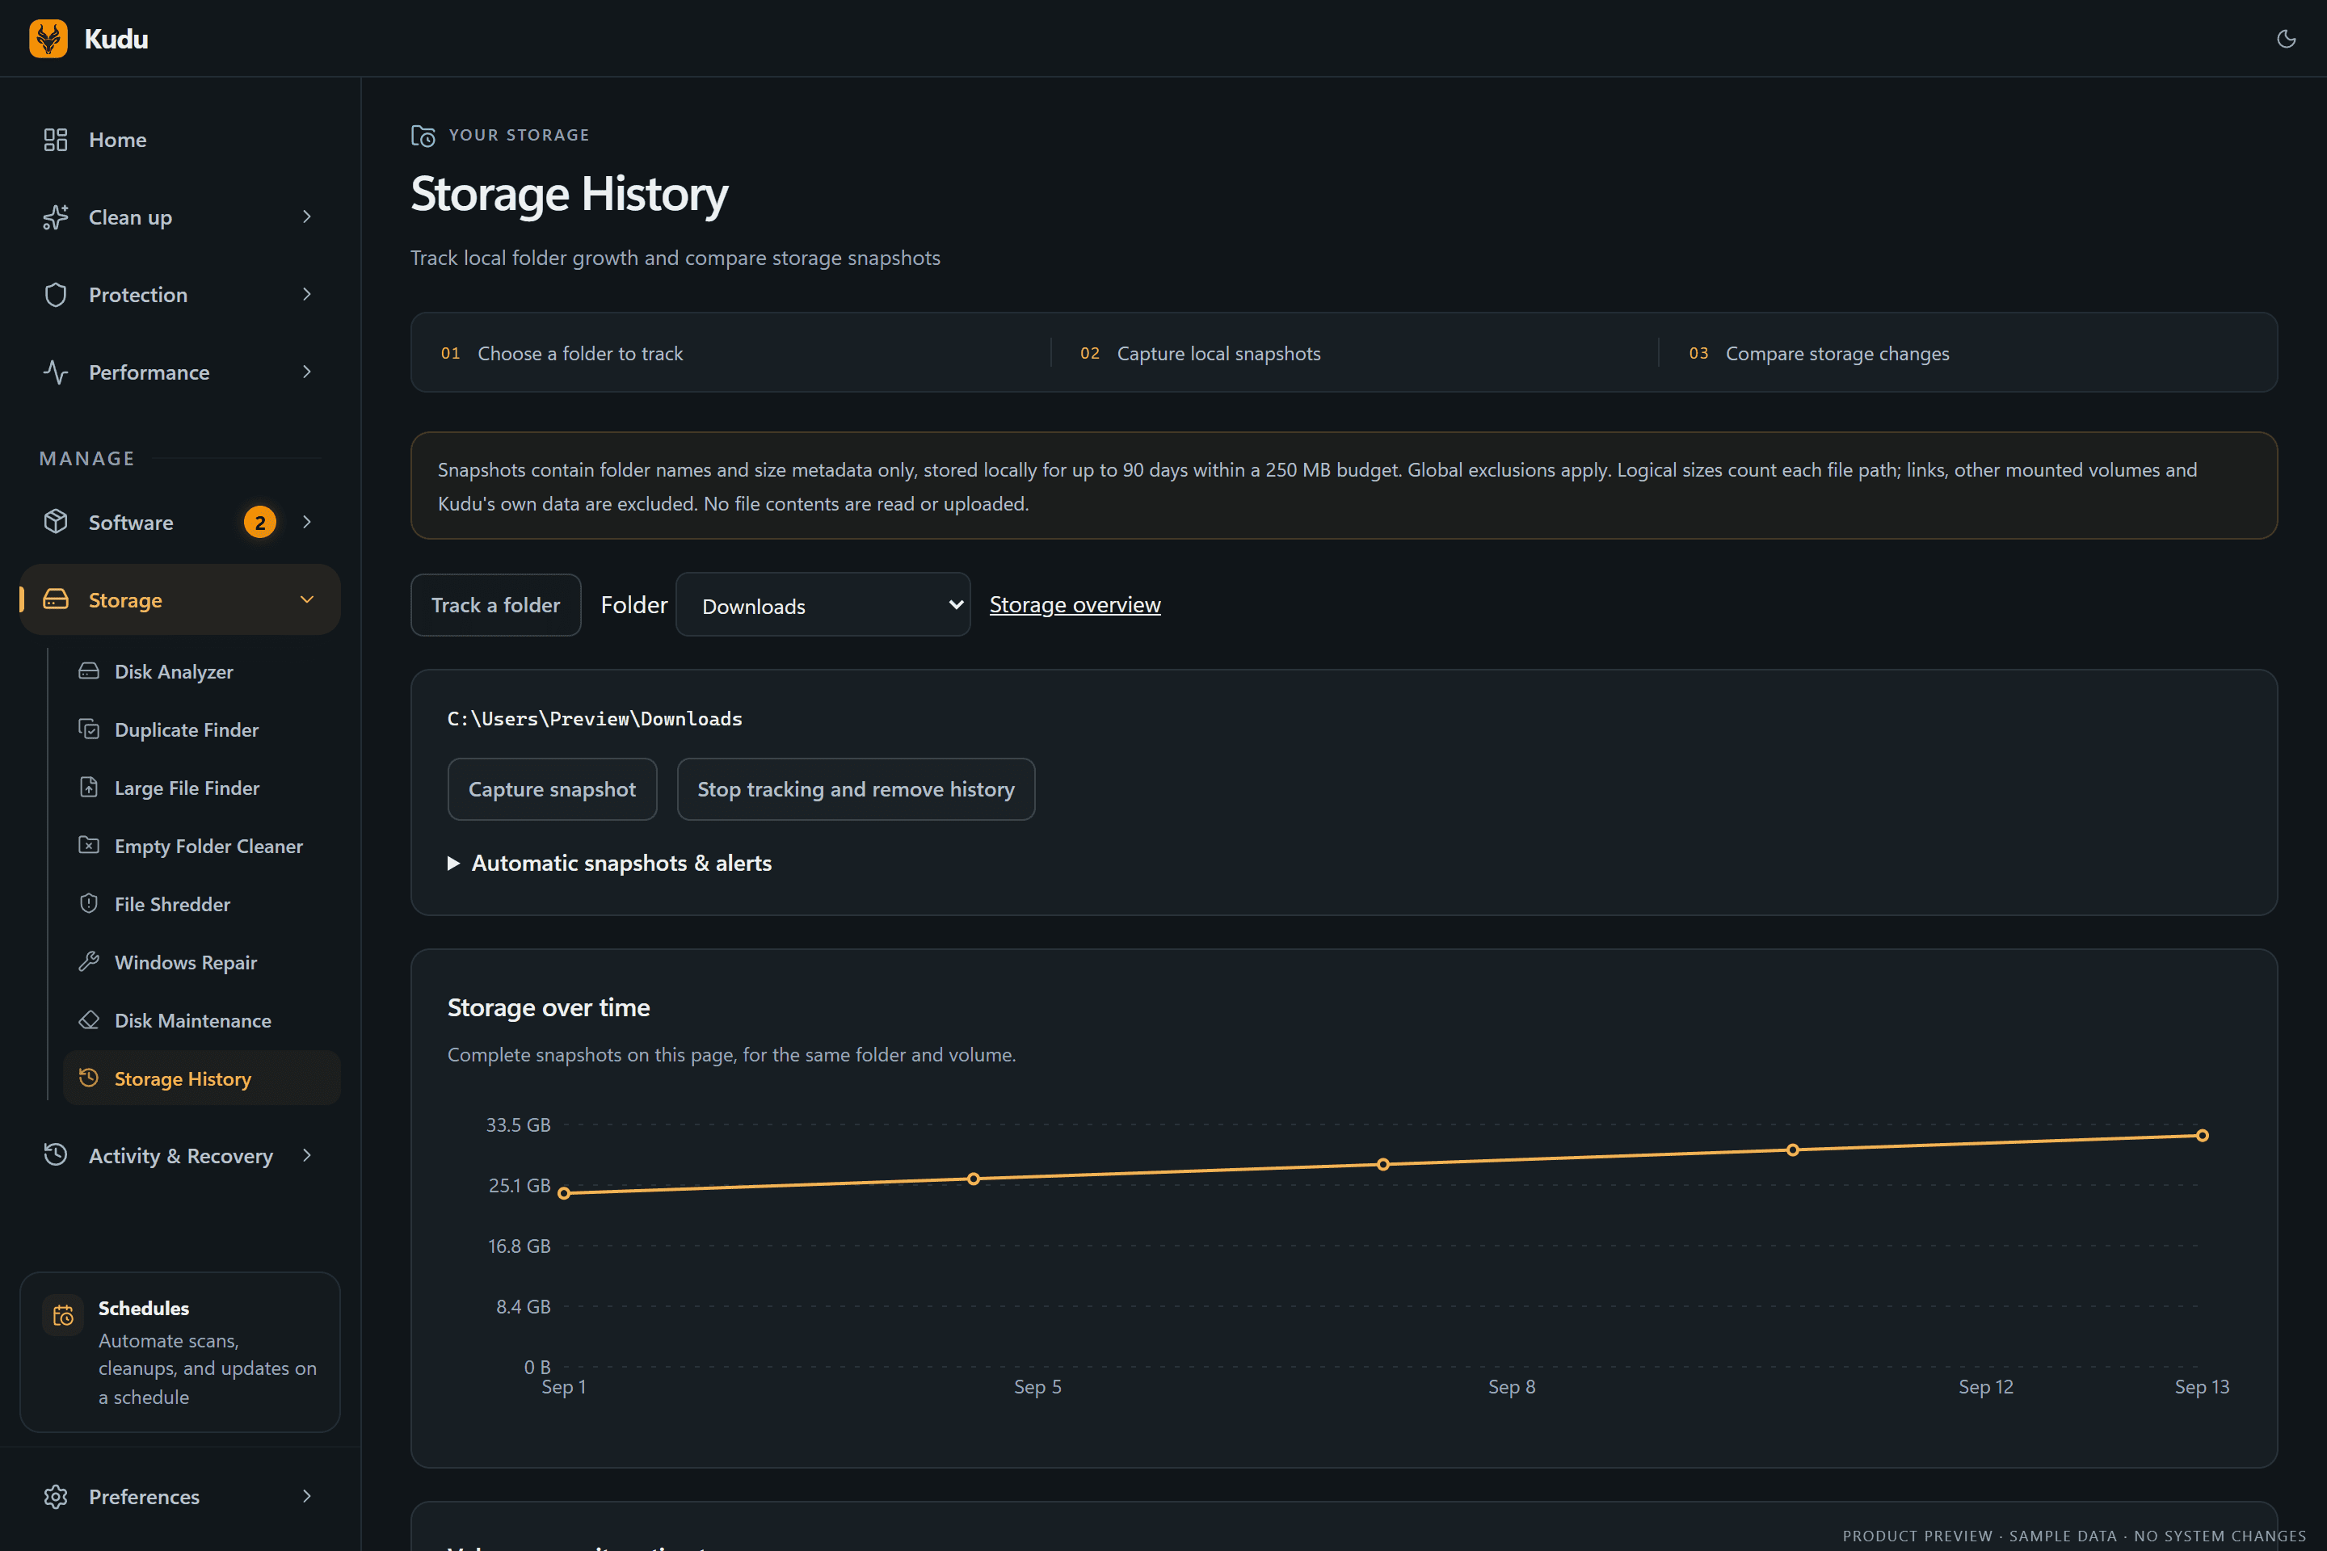Click the Sep 1 chart data point
This screenshot has width=2327, height=1551.
coord(564,1193)
